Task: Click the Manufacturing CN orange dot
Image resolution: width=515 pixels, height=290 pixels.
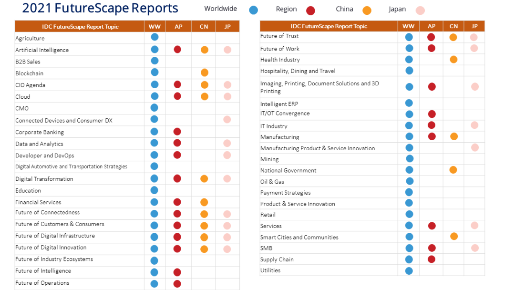Action: click(x=454, y=136)
